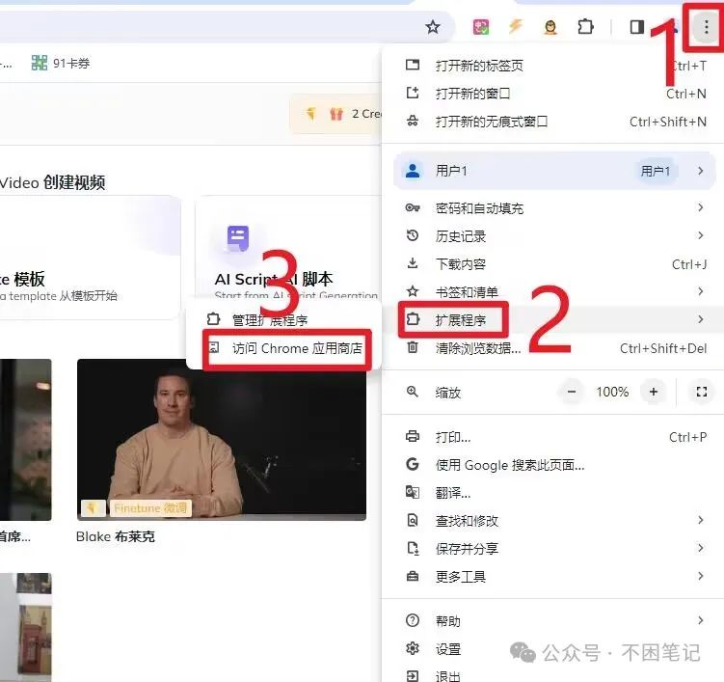Select 清除浏览数据... menu item
Screen dimensions: 724x682
553,348
